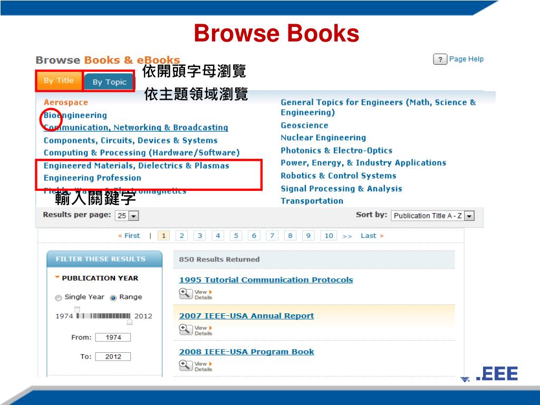Select the Range radio button
Screen dimensions: 540x405
(113, 298)
